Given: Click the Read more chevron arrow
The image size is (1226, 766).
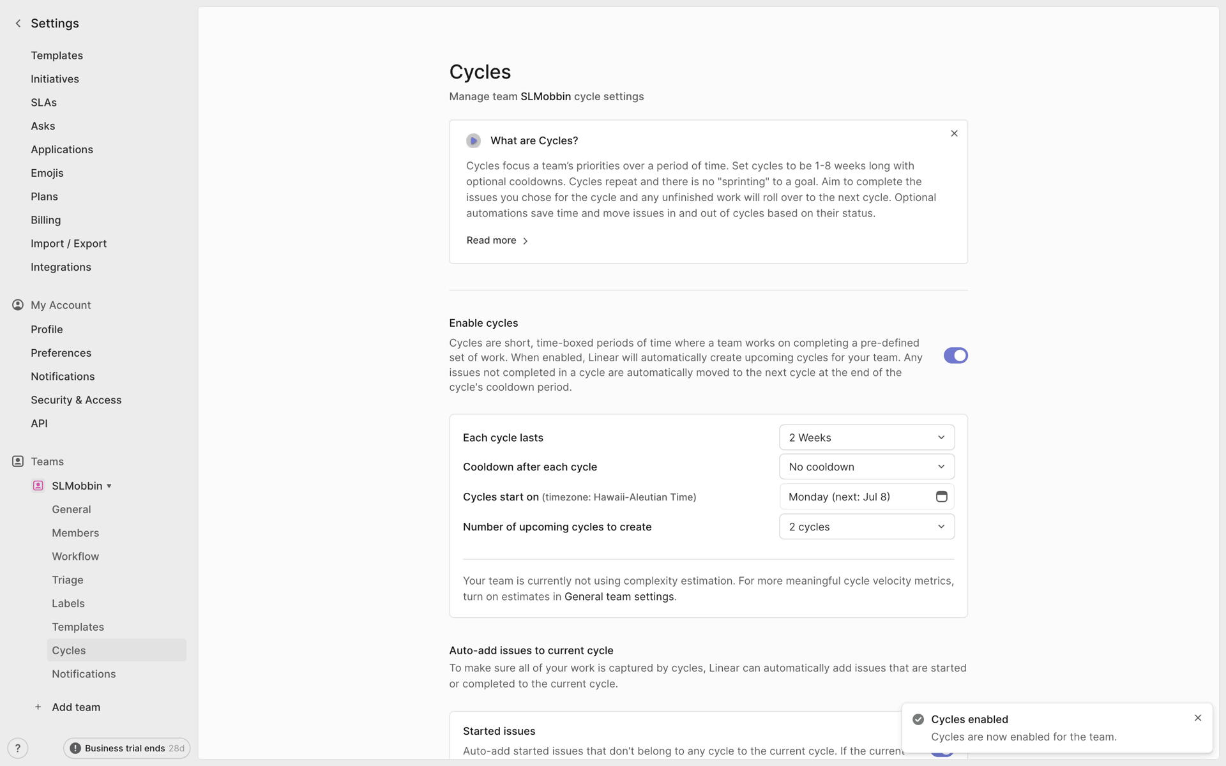Looking at the screenshot, I should (526, 241).
